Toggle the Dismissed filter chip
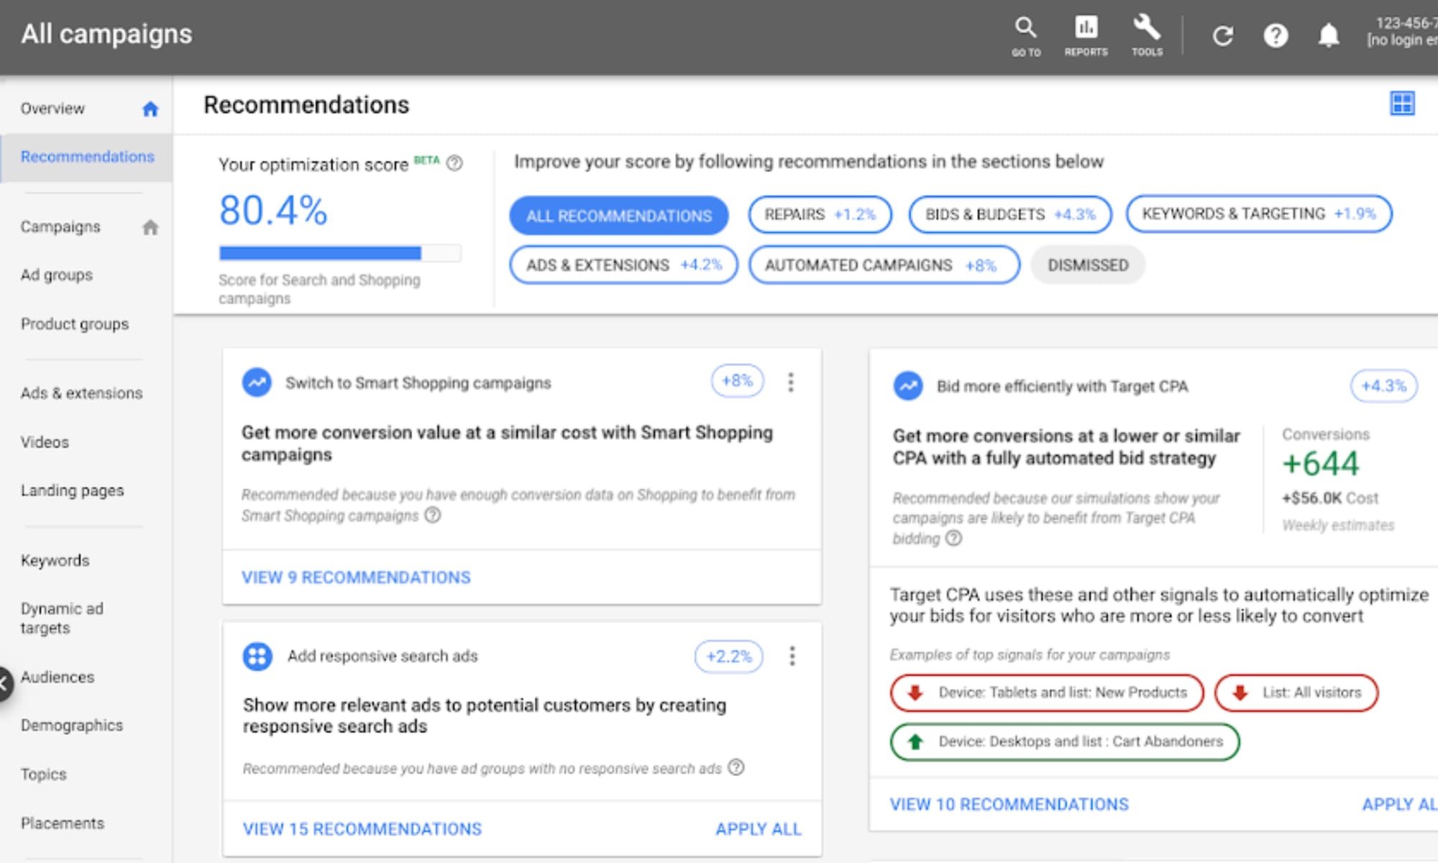This screenshot has height=863, width=1438. click(1087, 265)
